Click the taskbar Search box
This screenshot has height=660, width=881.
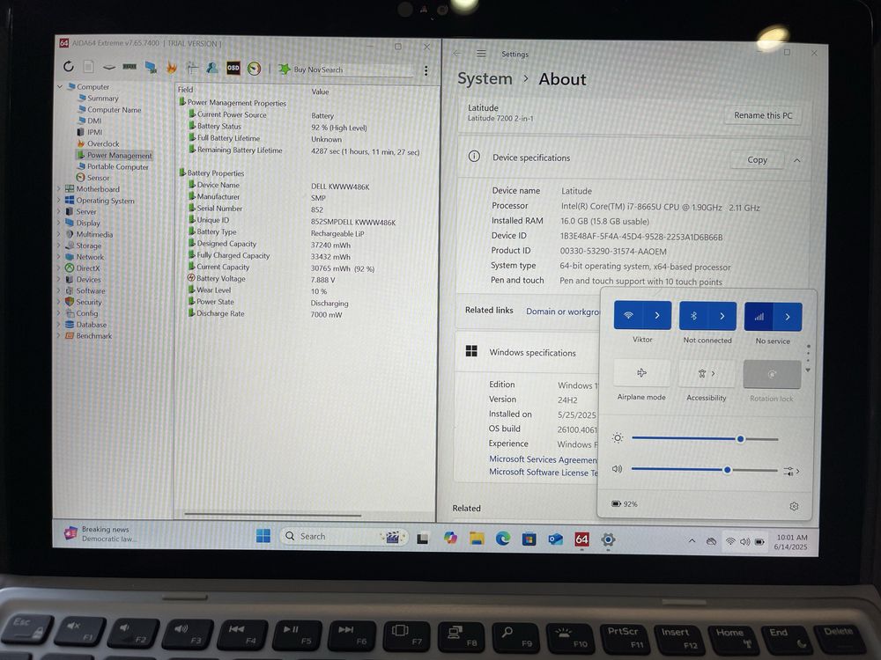344,537
